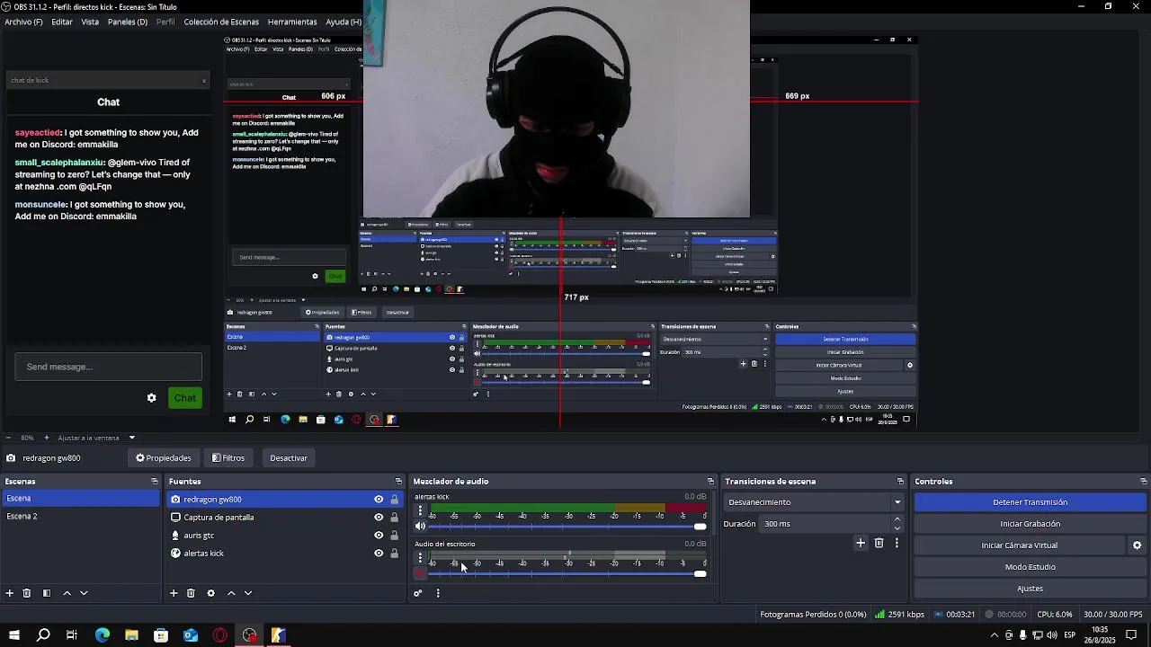Image resolution: width=1151 pixels, height=647 pixels.
Task: Start recording with Iniciar Grabación
Action: click(x=1031, y=524)
